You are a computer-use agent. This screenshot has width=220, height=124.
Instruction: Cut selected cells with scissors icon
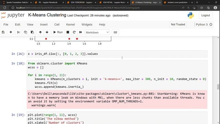click(19, 32)
